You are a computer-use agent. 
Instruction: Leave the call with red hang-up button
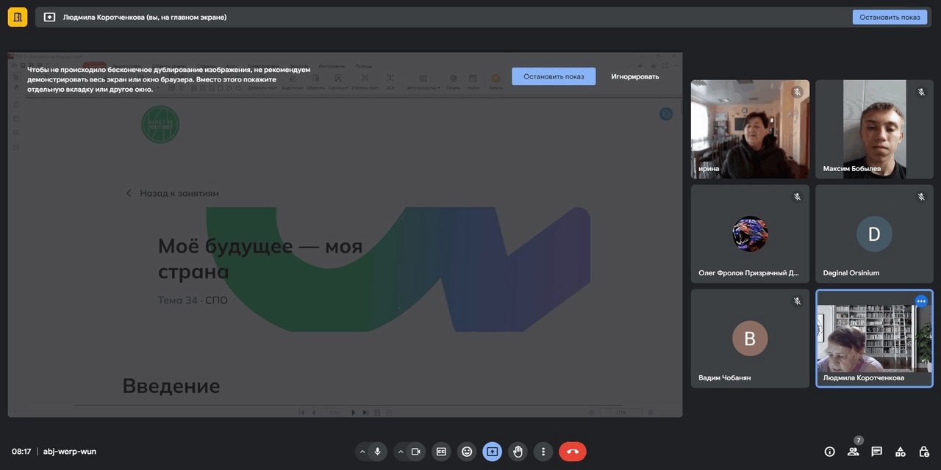point(573,452)
